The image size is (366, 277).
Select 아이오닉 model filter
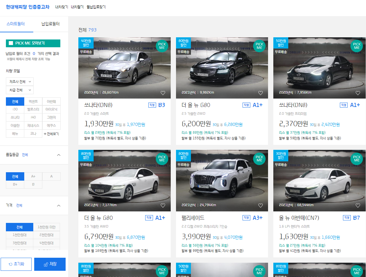(x=51, y=109)
